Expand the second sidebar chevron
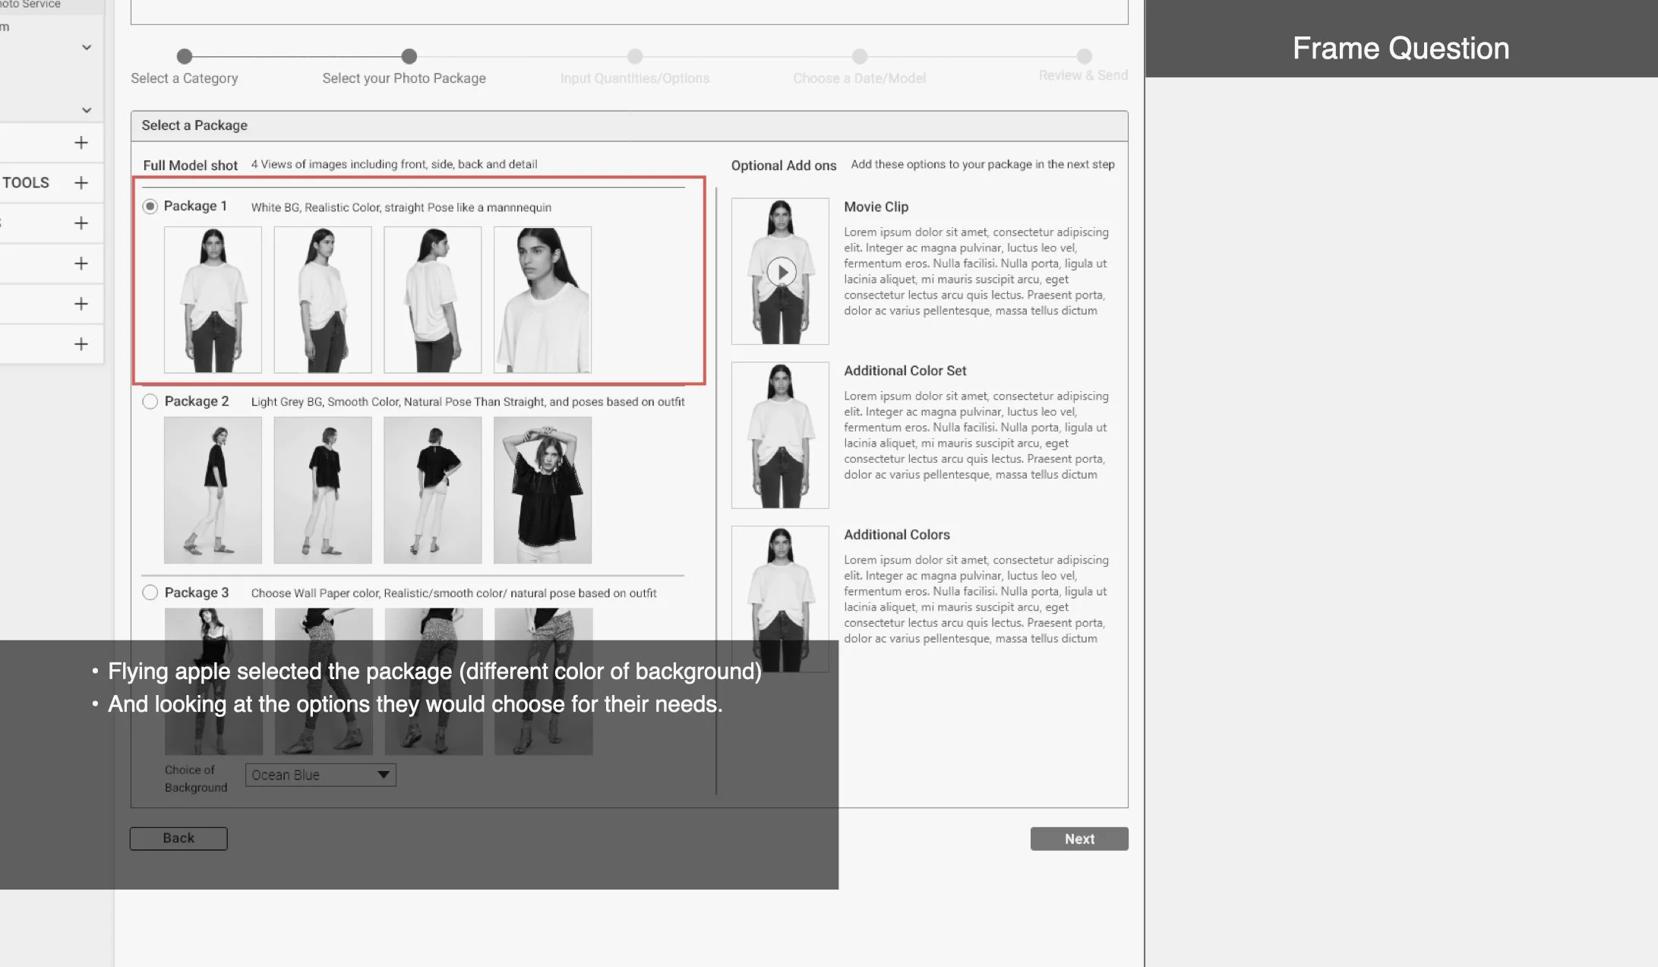This screenshot has height=967, width=1658. [87, 110]
